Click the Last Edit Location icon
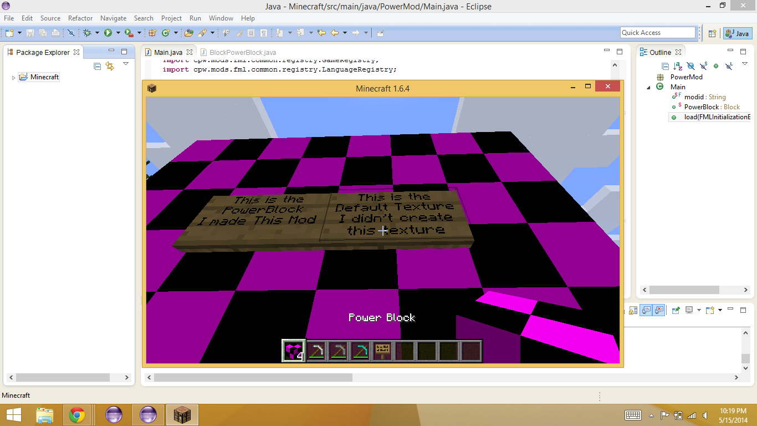Image resolution: width=757 pixels, height=426 pixels. pyautogui.click(x=321, y=33)
